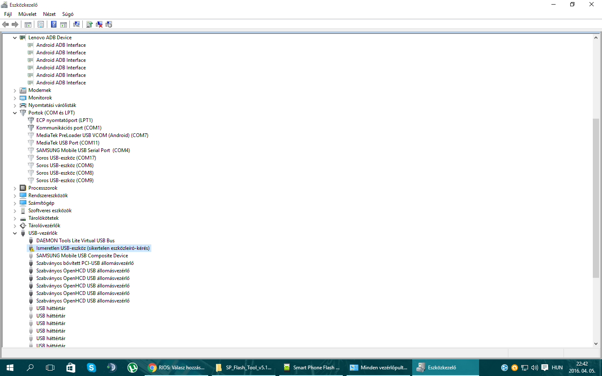This screenshot has height=376, width=602.
Task: Click the volume speaker tray icon
Action: pyautogui.click(x=534, y=368)
